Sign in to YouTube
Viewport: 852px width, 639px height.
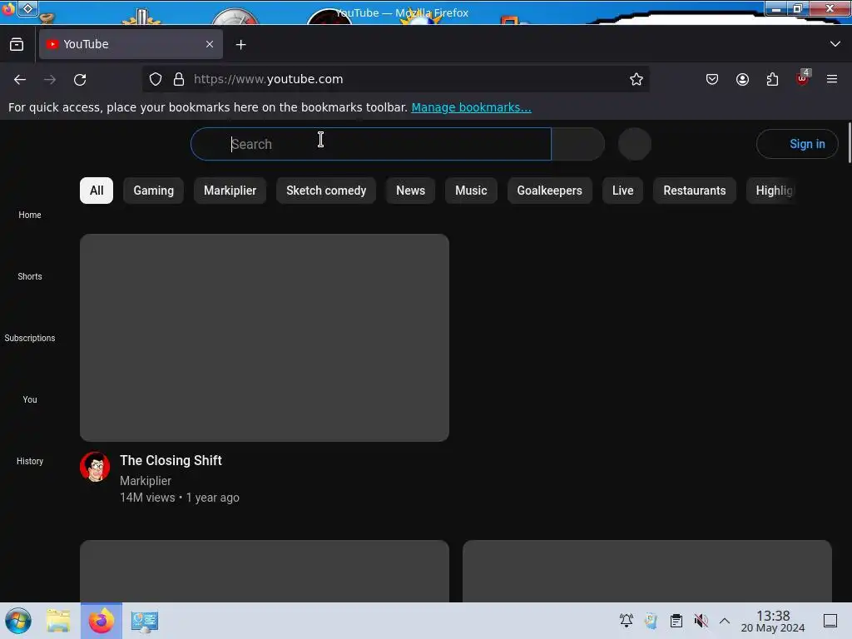[x=797, y=144]
